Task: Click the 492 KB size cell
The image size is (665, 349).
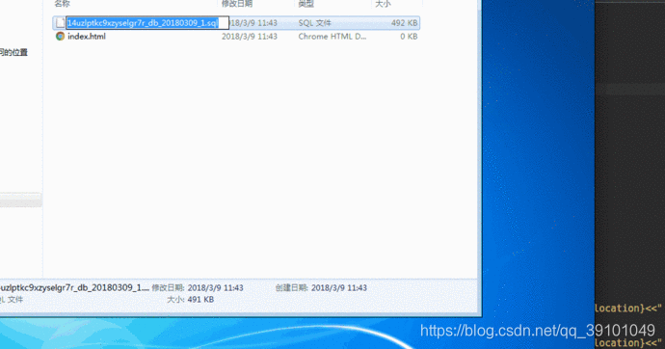Action: click(x=404, y=23)
